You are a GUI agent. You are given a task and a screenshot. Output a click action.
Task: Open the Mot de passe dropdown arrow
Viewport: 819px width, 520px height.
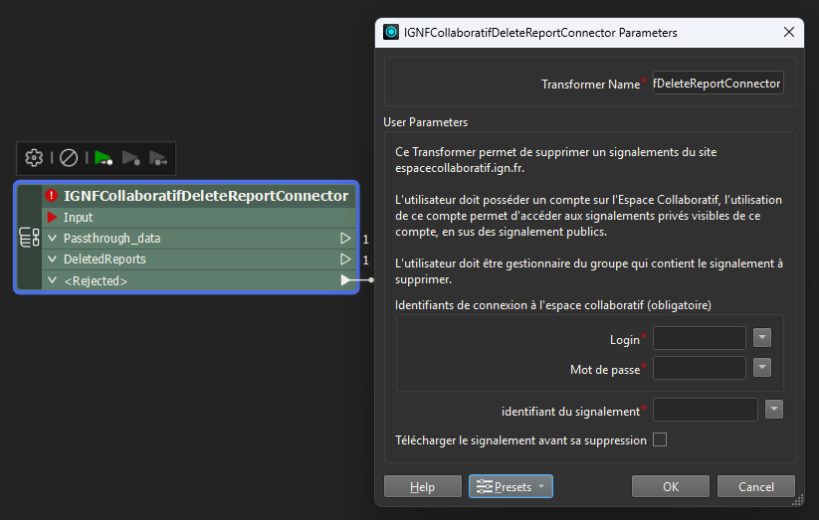[762, 368]
